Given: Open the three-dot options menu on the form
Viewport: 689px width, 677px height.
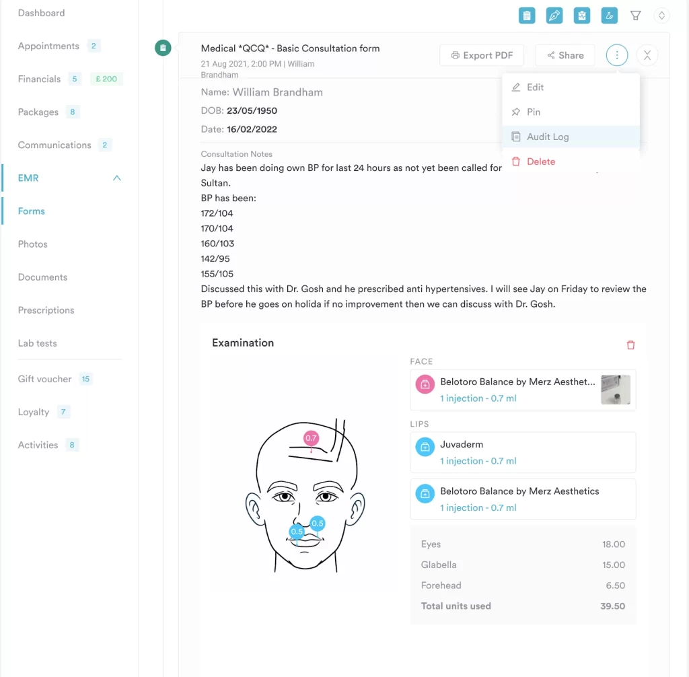Looking at the screenshot, I should pyautogui.click(x=617, y=55).
